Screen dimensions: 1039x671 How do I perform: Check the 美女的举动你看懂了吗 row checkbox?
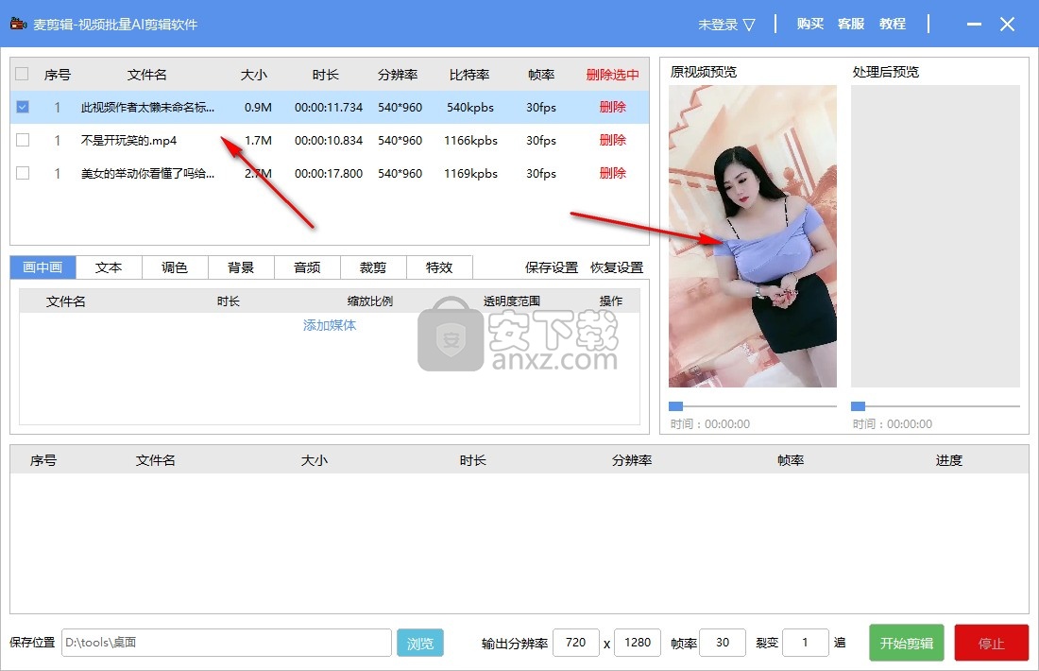point(23,173)
